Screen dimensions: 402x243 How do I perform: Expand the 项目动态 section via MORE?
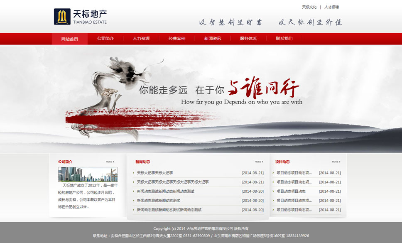pos(335,162)
